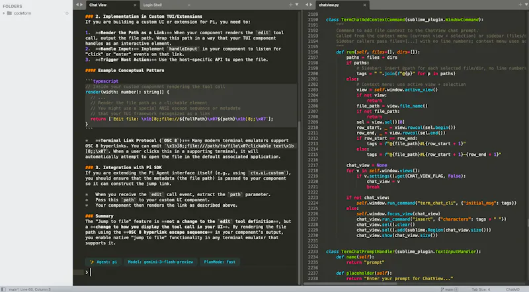
Task: Open tab list dropdown in right pane
Action: tap(526, 5)
